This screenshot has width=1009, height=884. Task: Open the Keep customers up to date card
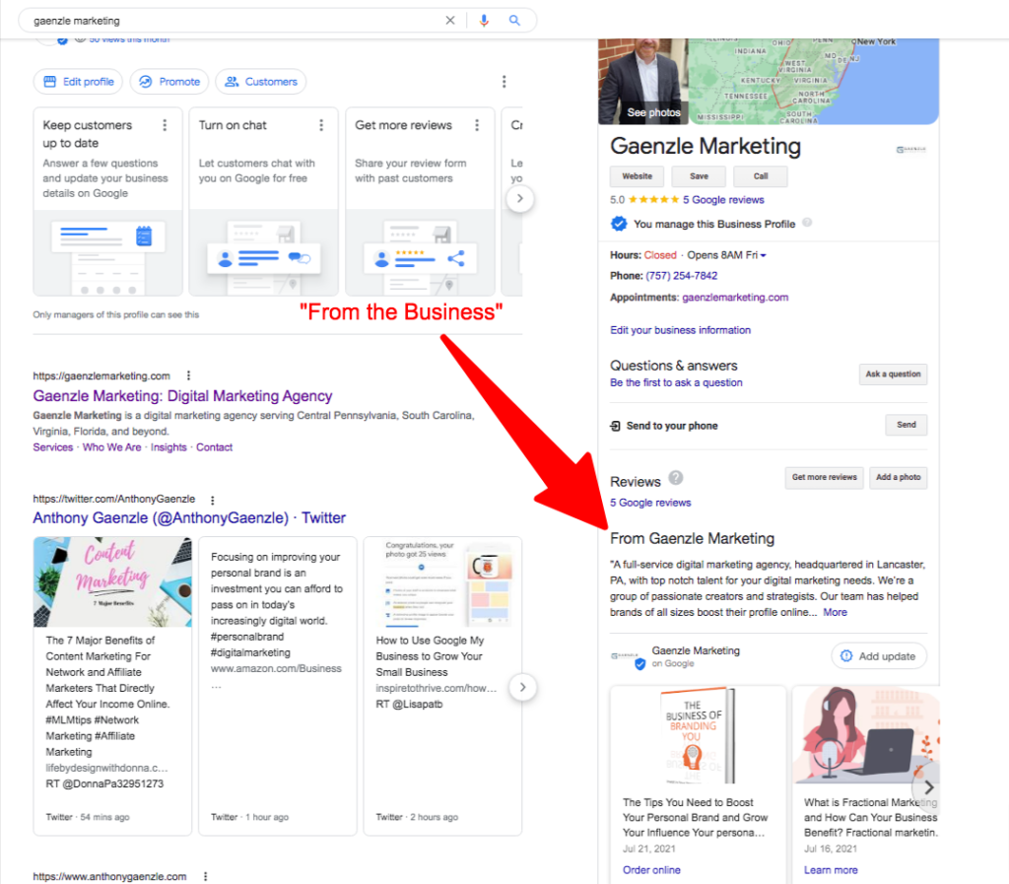(x=108, y=201)
